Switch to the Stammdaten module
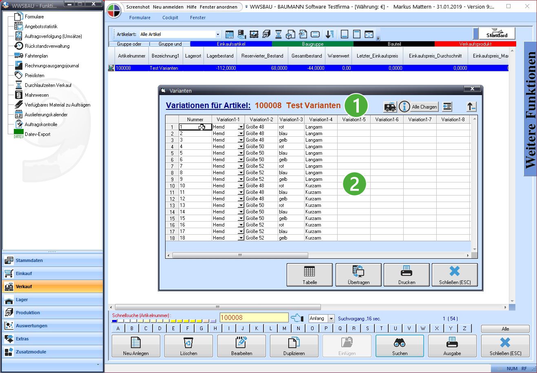537x373 pixels. click(53, 260)
